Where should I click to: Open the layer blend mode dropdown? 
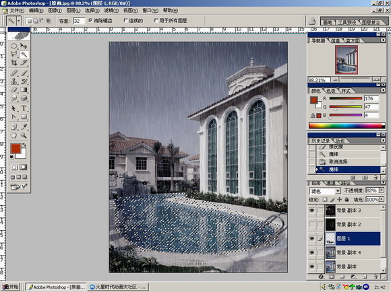tap(325, 191)
